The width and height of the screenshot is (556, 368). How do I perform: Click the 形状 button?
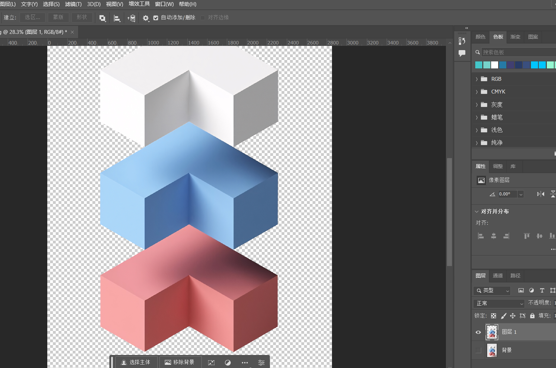click(82, 17)
